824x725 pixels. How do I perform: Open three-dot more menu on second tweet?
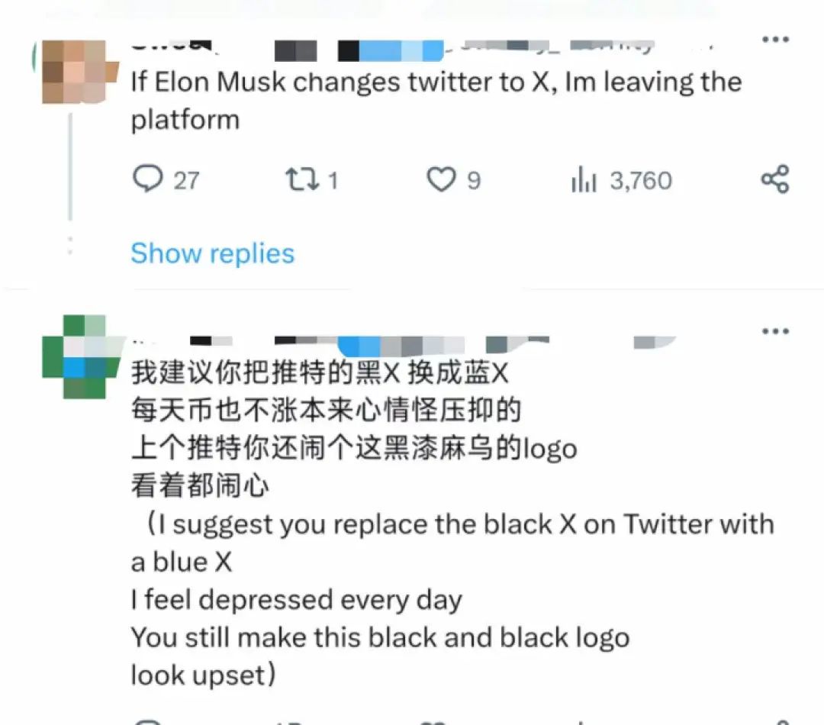pyautogui.click(x=776, y=330)
